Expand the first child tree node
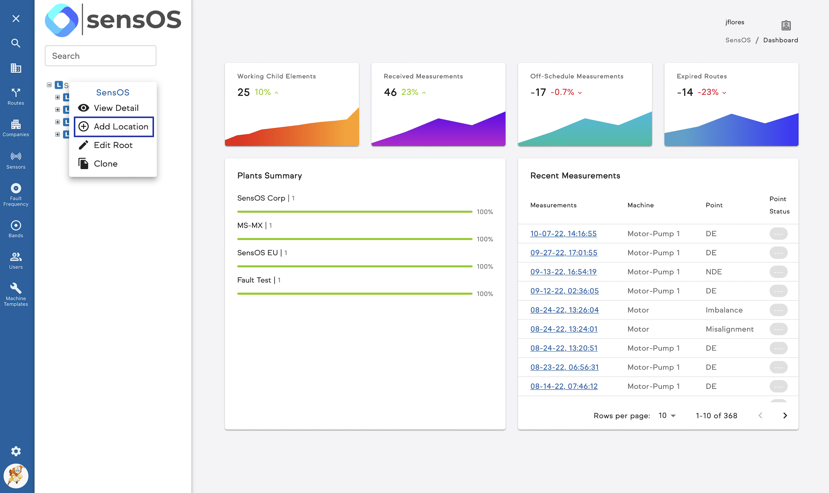Screen dimensions: 829x493 (x=57, y=97)
